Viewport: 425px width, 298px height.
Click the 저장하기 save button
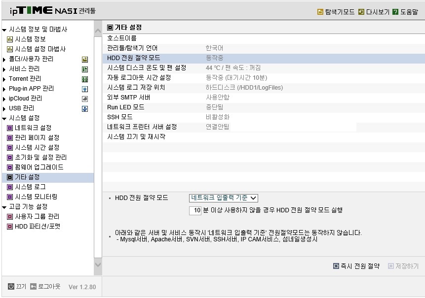pyautogui.click(x=403, y=266)
